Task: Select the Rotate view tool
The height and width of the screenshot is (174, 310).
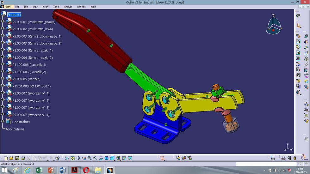Action: click(x=84, y=158)
